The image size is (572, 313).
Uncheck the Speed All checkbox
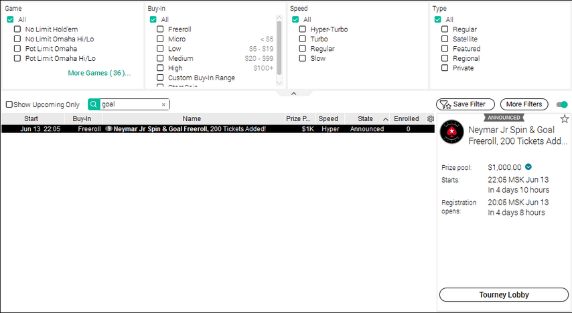pyautogui.click(x=295, y=19)
